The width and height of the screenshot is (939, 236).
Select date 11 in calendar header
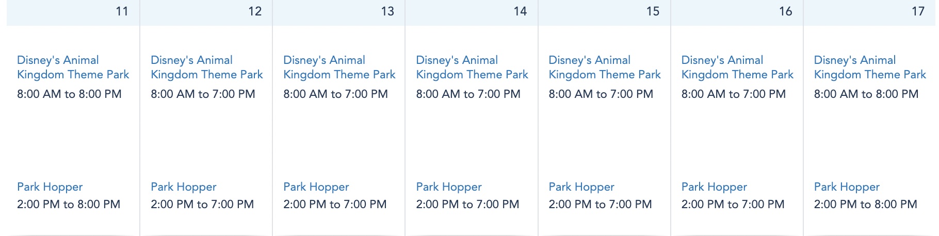tap(122, 11)
